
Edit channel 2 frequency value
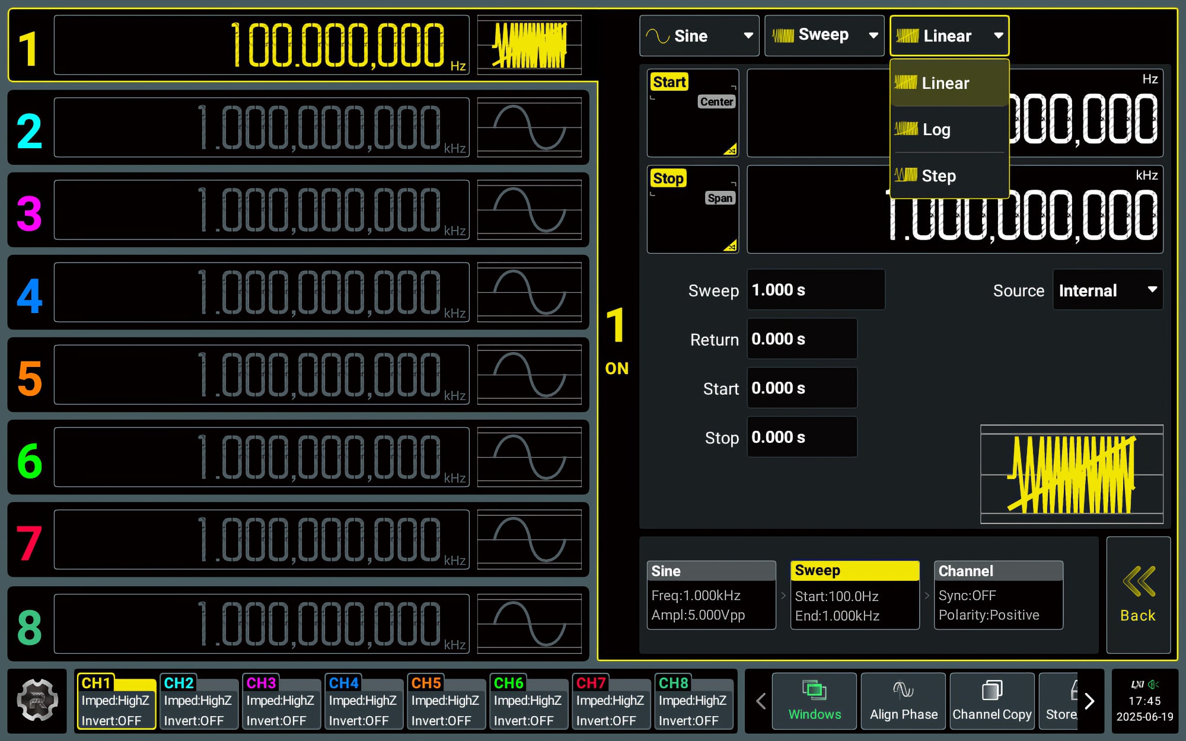click(x=262, y=127)
